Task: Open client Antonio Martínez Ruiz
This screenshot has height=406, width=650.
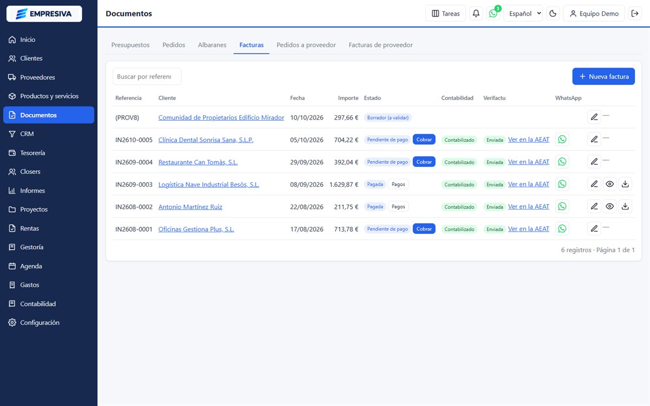Action: click(190, 207)
